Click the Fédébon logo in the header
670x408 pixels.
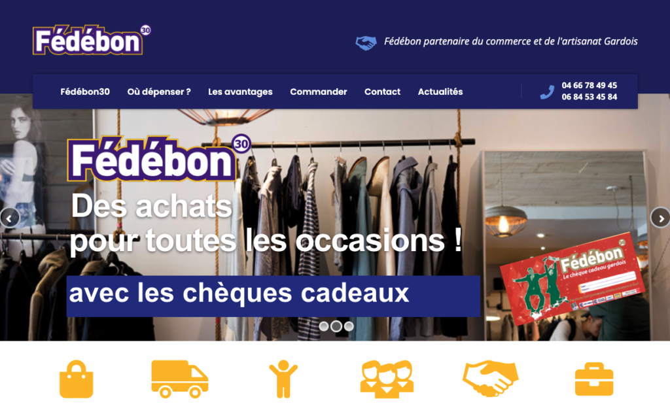tap(92, 40)
